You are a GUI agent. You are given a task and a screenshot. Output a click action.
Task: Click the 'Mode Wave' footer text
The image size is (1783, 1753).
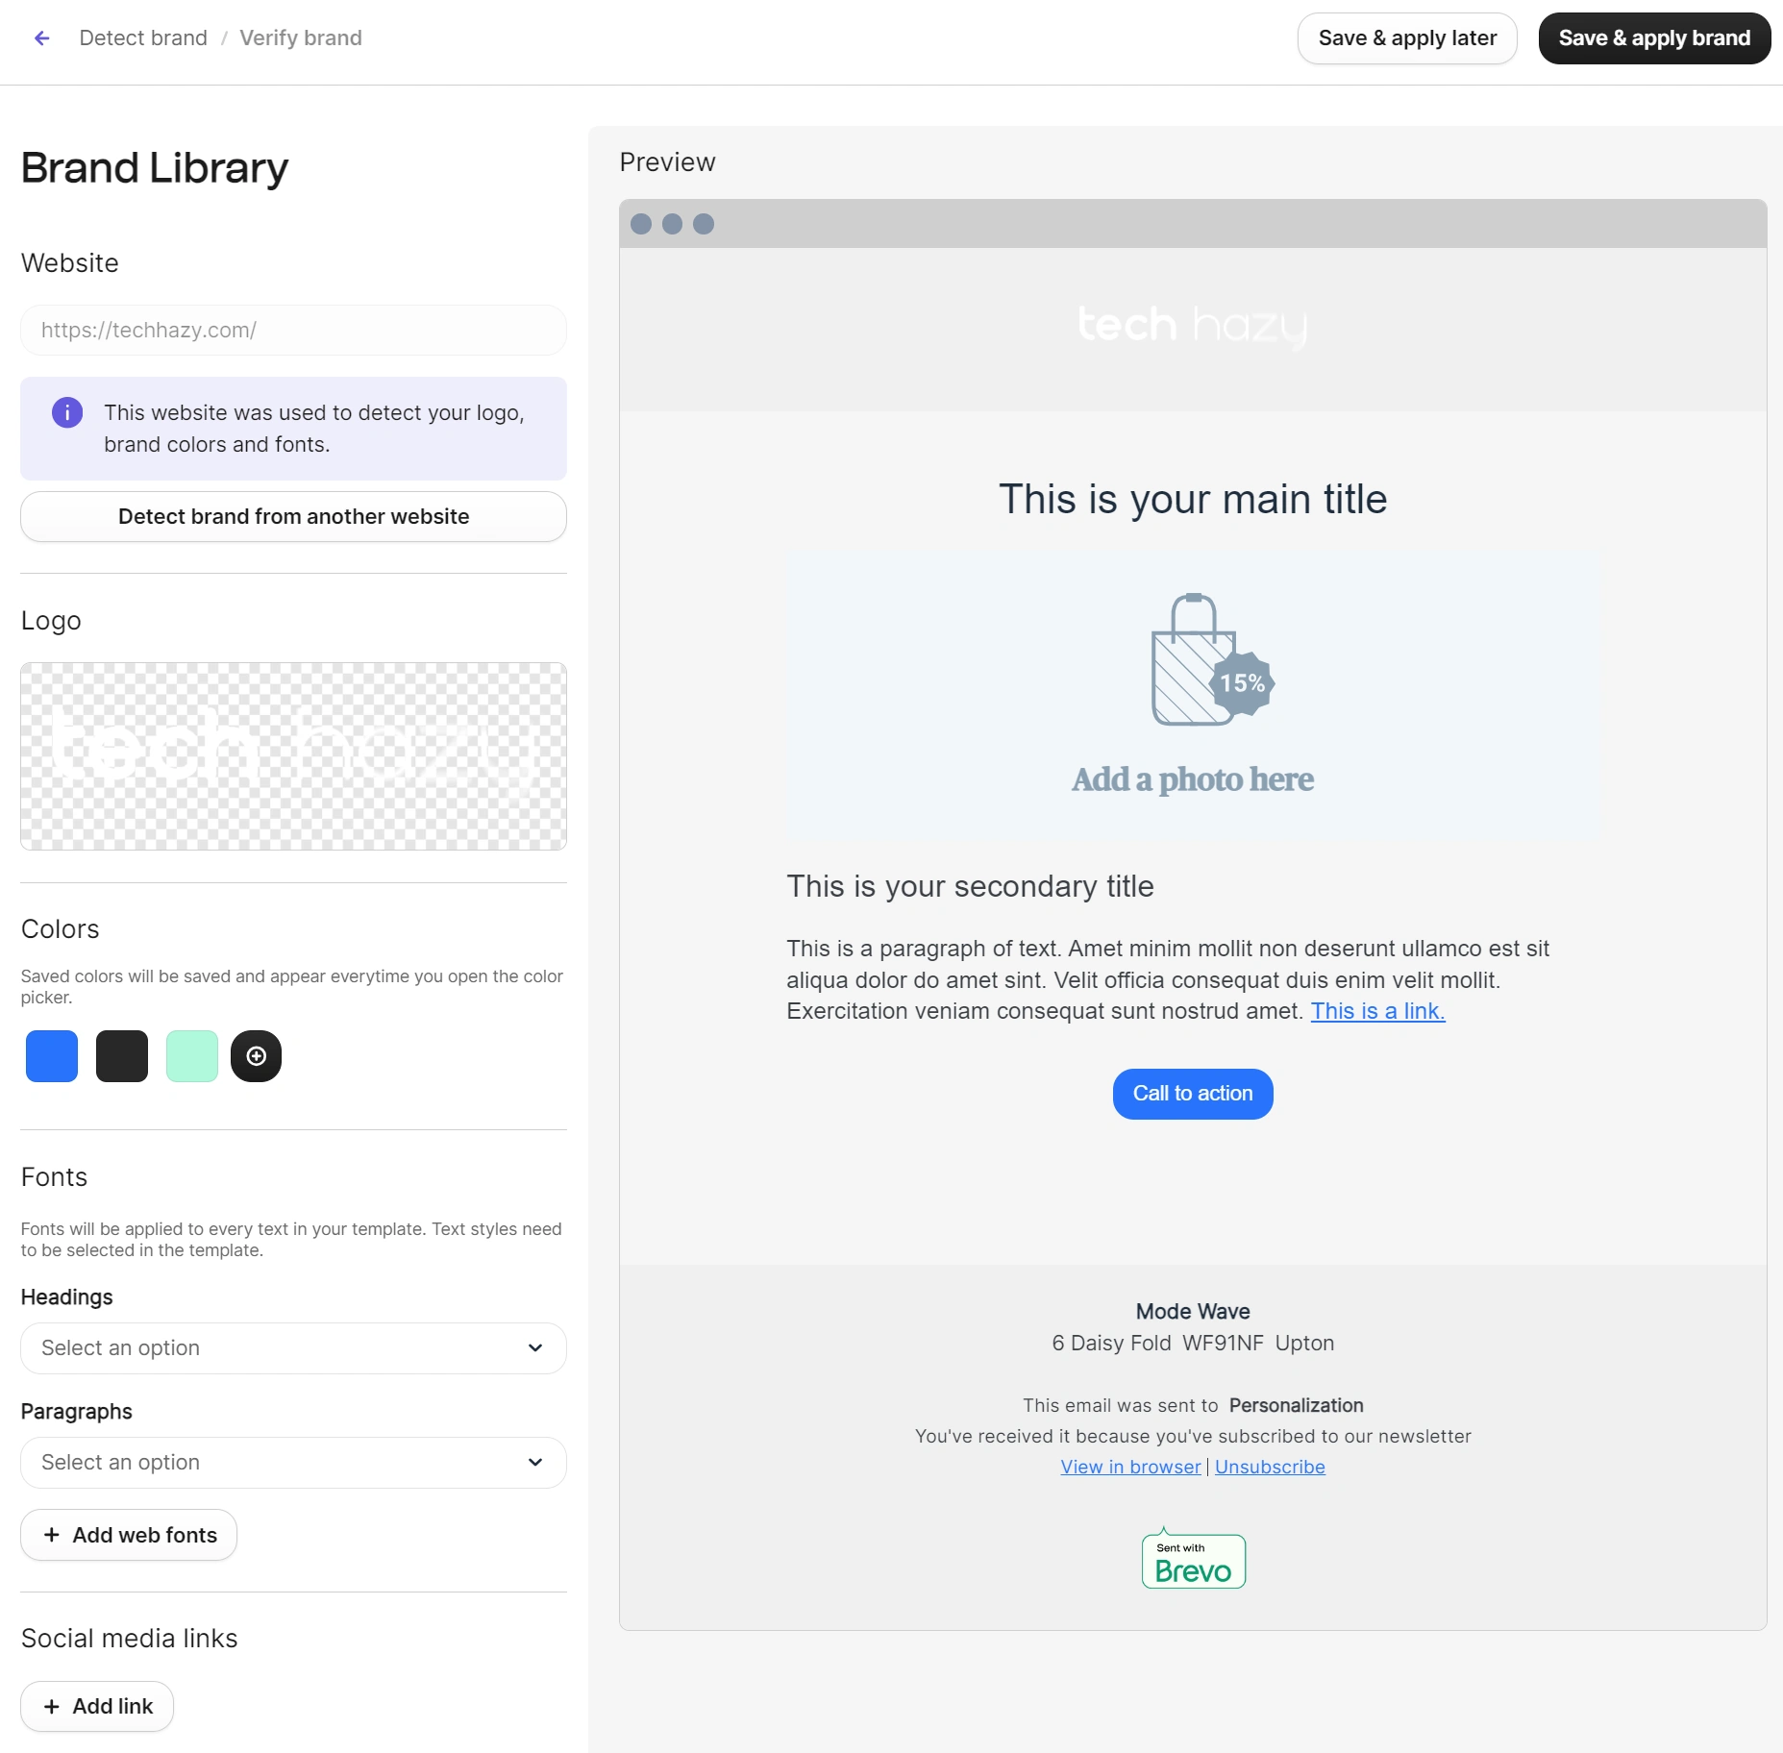coord(1193,1311)
